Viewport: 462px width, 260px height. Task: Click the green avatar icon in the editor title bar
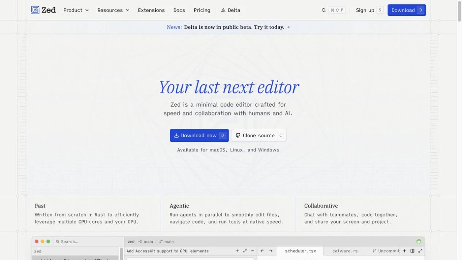pyautogui.click(x=419, y=241)
